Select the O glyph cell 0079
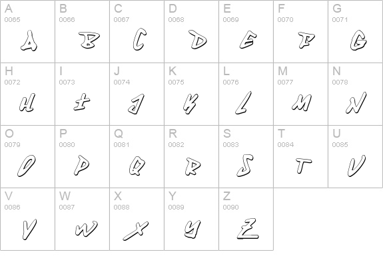 pyautogui.click(x=27, y=156)
